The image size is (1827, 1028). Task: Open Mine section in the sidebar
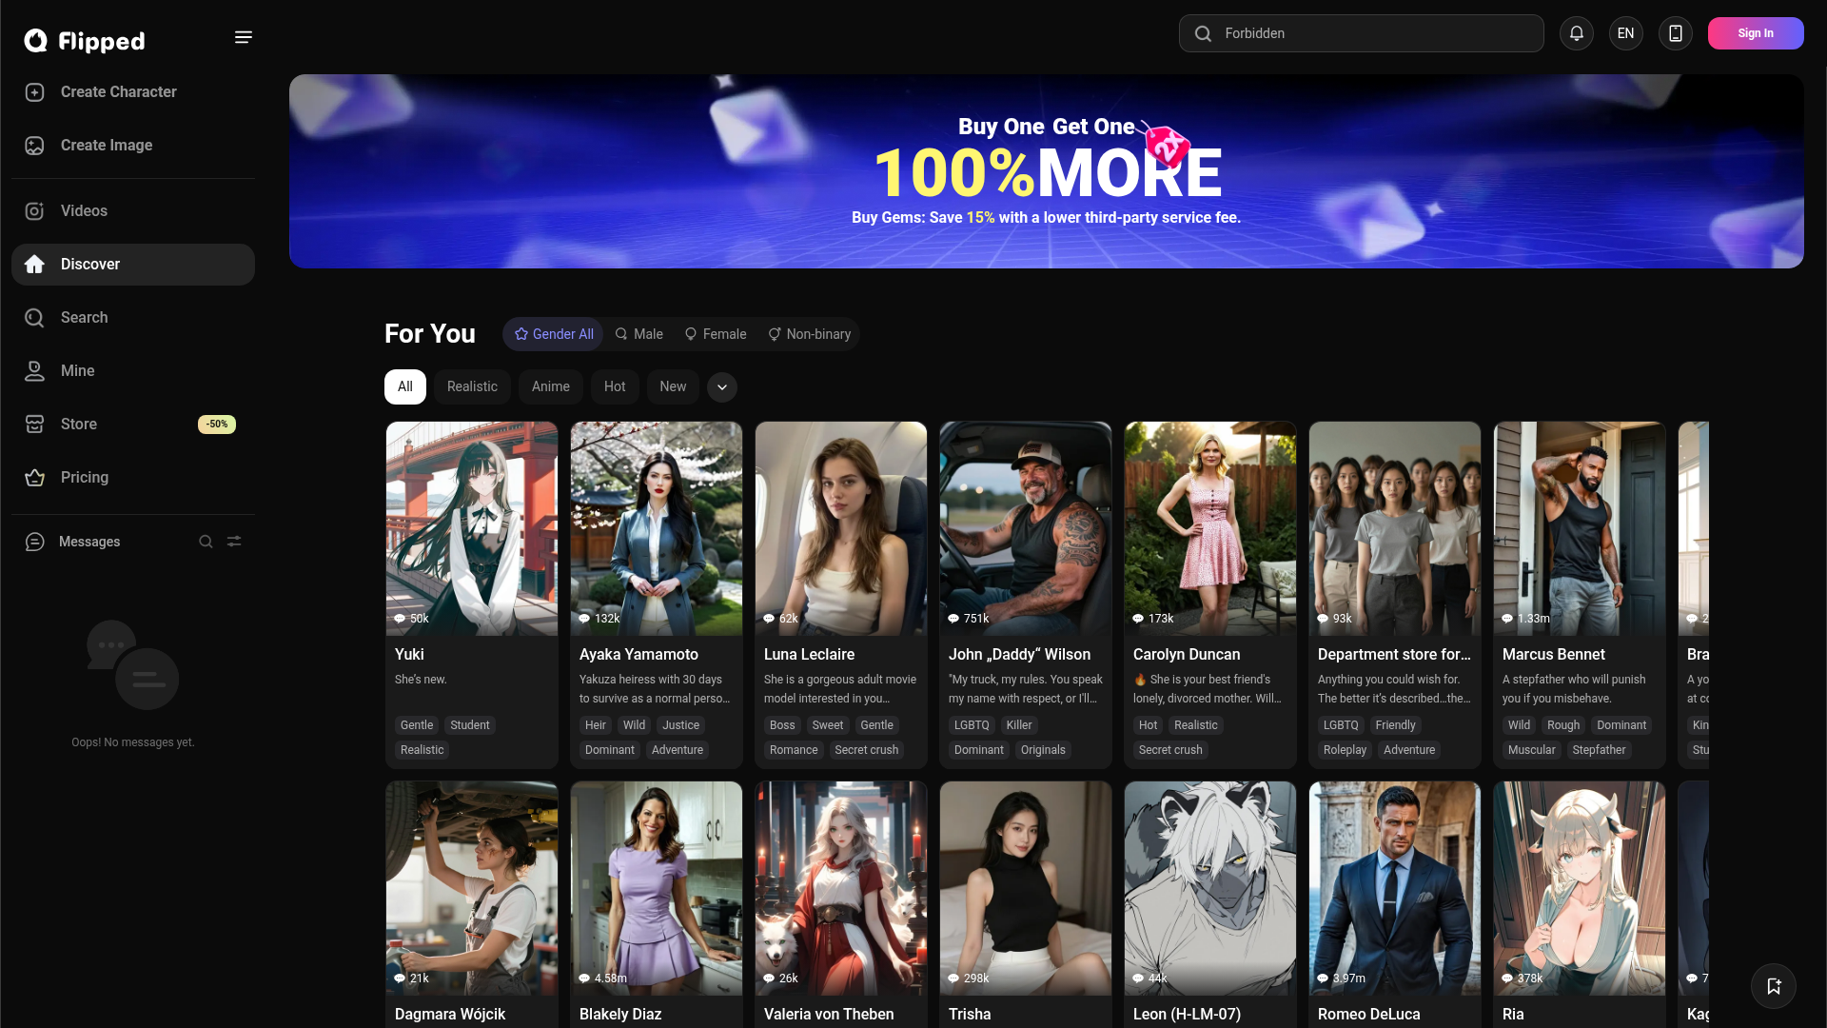tap(133, 371)
